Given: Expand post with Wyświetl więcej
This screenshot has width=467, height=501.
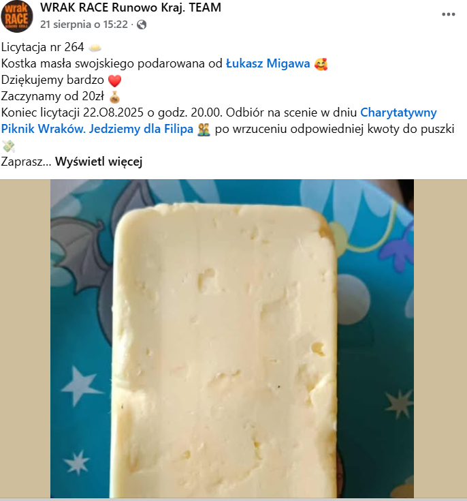Looking at the screenshot, I should [99, 162].
